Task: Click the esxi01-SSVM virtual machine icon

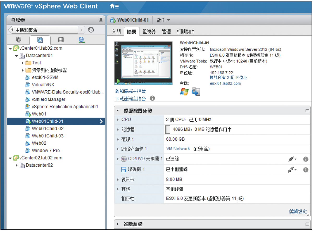Action: tap(28, 78)
